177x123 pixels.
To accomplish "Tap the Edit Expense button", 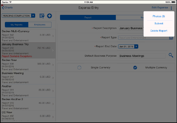I will coord(160,7).
